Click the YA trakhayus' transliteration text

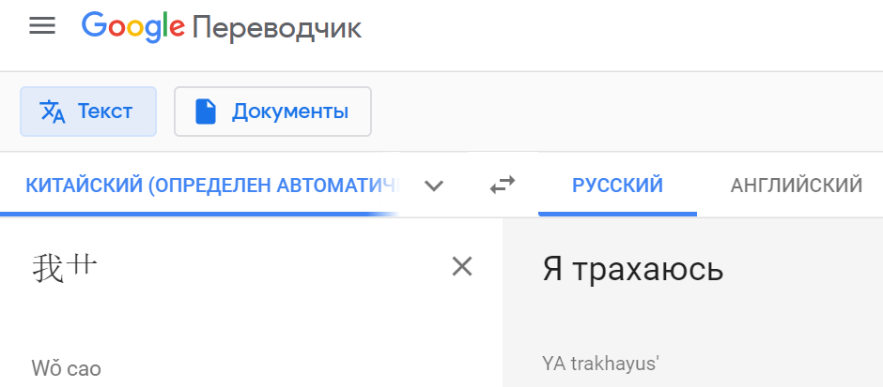point(600,364)
